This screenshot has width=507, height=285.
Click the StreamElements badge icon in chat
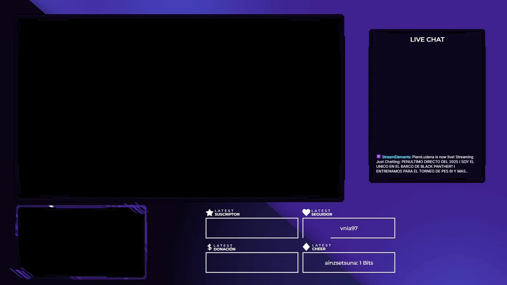pos(379,157)
